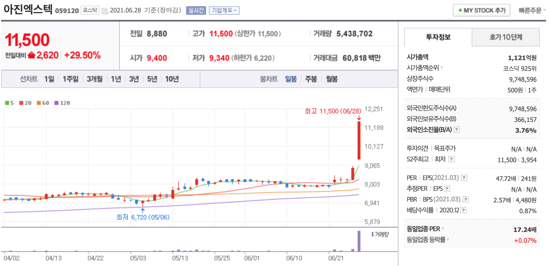
Task: Select the 3개월 line chart period
Action: (95, 79)
